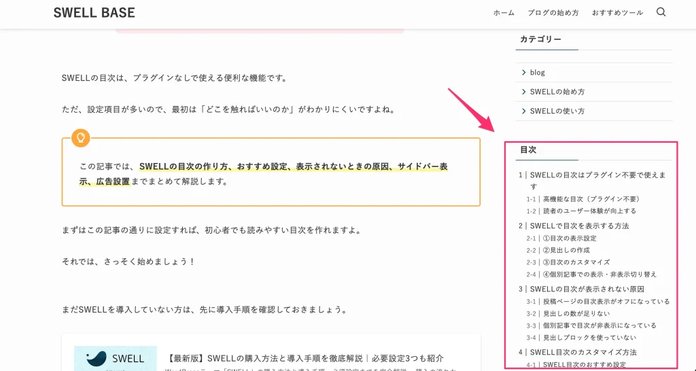Jump to 2-3 ③目次のカスタマイズ
The height and width of the screenshot is (371, 696).
(568, 262)
